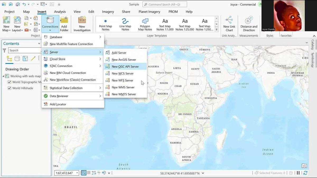Pause map drawing in status bar
This screenshot has width=317, height=178.
[298, 173]
